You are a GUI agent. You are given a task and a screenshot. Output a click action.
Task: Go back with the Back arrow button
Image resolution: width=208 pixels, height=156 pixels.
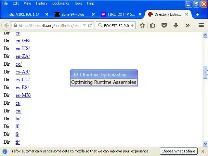click(6, 25)
